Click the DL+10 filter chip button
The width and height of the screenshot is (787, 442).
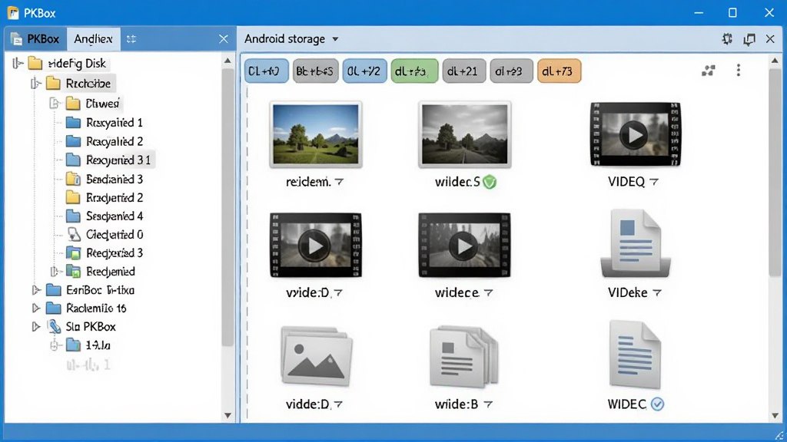click(267, 71)
